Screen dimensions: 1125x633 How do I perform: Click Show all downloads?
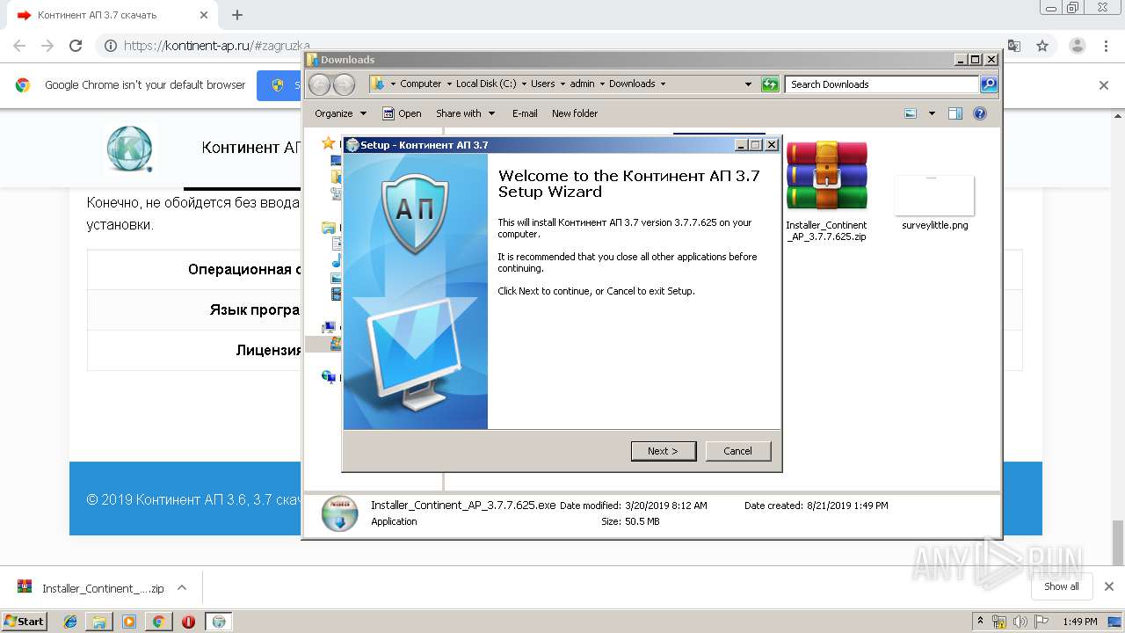pos(1062,586)
